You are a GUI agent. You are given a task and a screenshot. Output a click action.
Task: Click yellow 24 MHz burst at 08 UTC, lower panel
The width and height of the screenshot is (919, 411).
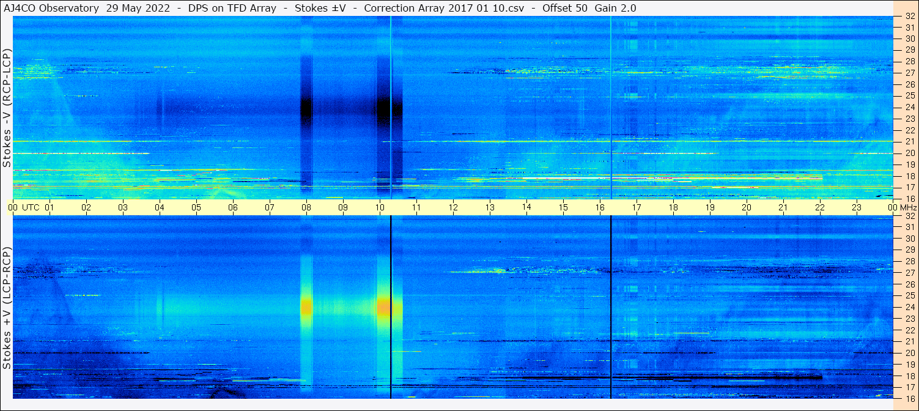306,306
